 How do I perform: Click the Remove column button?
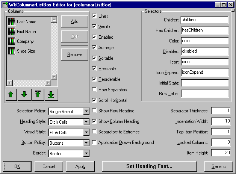point(74,54)
